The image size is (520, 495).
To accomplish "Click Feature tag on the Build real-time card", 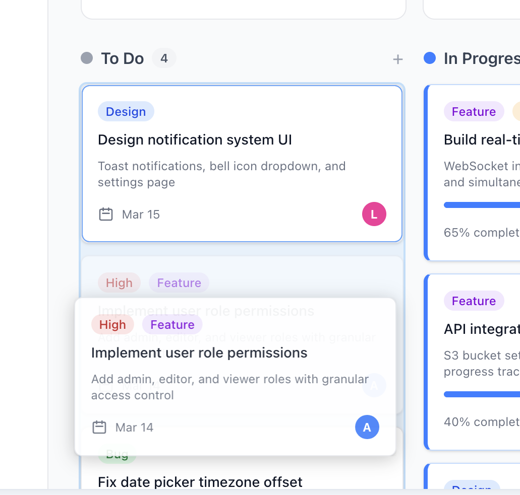I will [x=474, y=112].
